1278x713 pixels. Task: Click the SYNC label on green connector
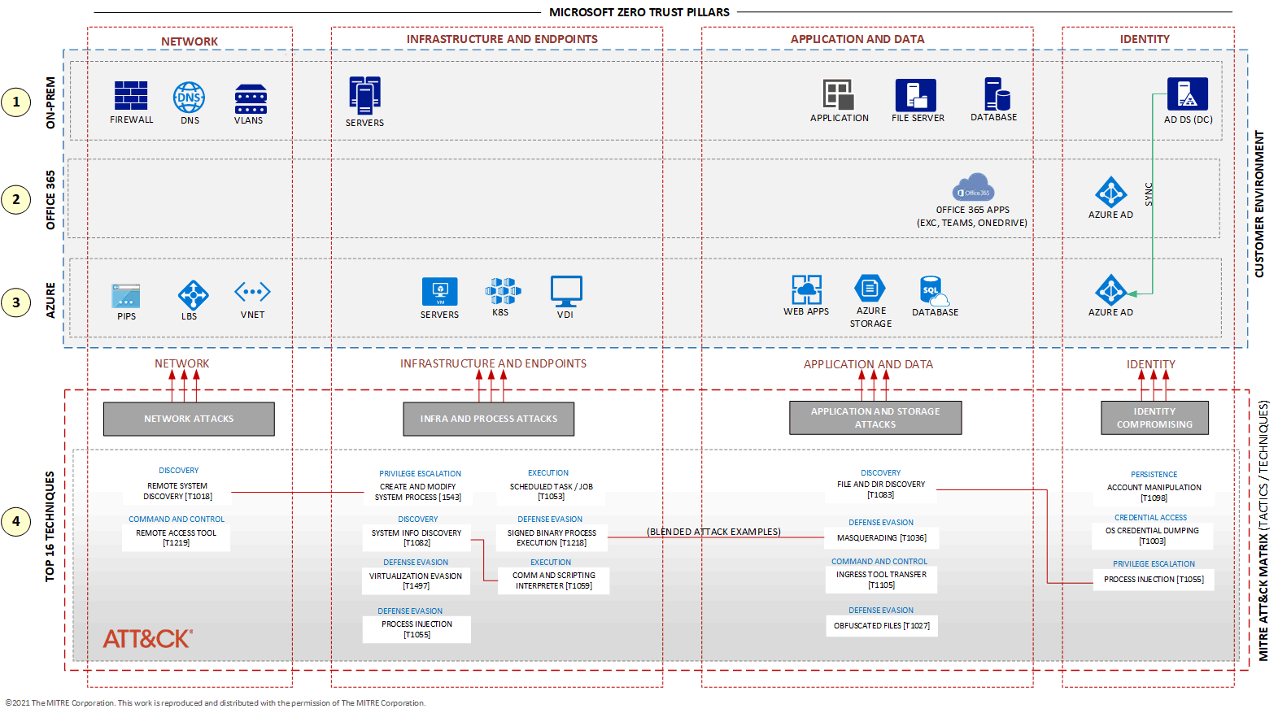coord(1149,193)
